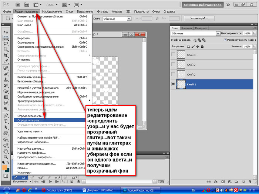The height and width of the screenshot is (194, 259).
Task: Select the Crop tool
Action: click(6, 56)
